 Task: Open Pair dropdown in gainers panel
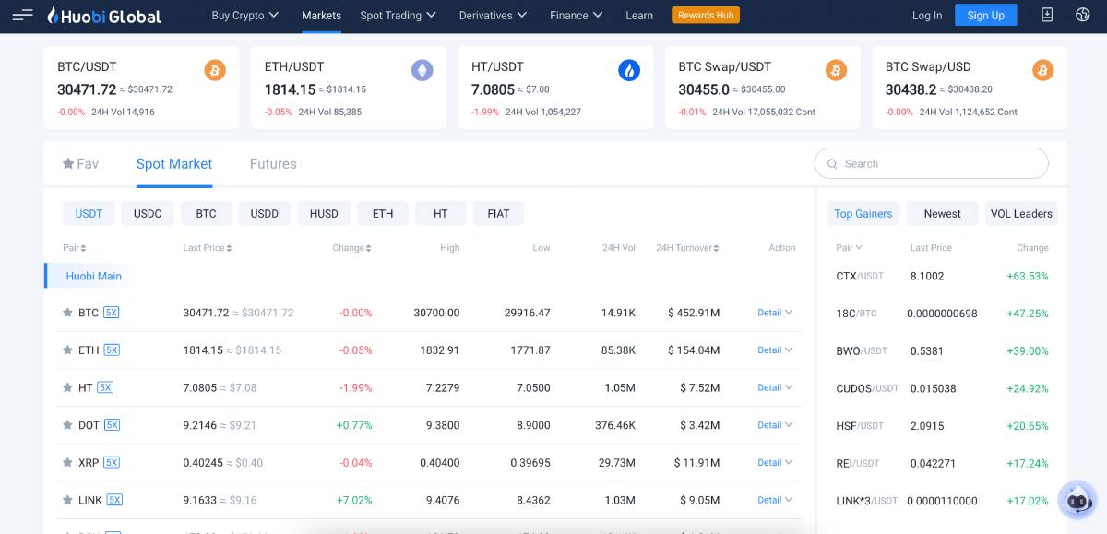[x=850, y=247]
